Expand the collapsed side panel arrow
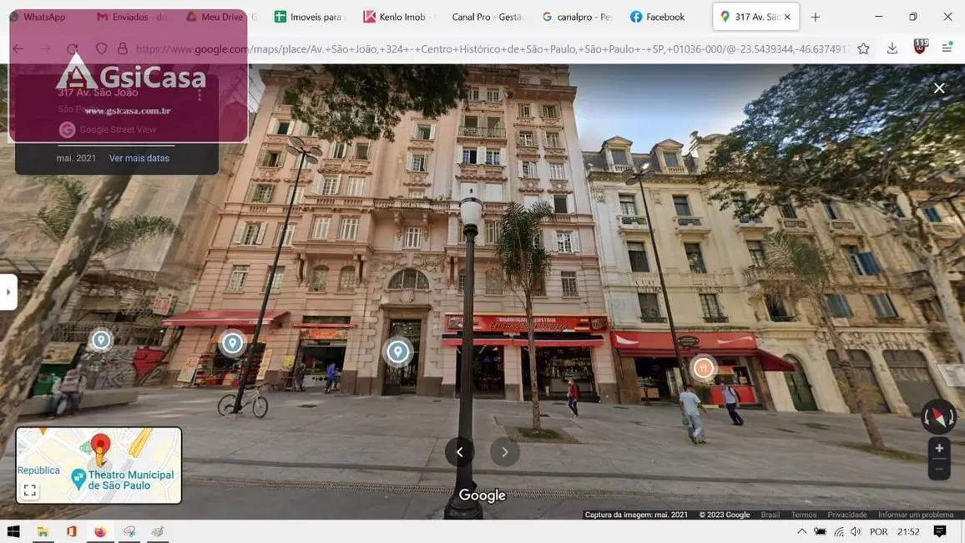Image resolution: width=965 pixels, height=543 pixels. coord(8,292)
